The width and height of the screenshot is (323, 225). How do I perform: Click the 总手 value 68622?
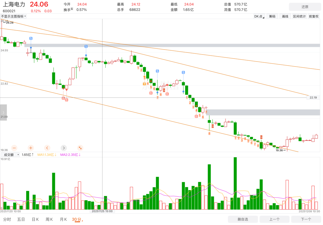pyautogui.click(x=135, y=10)
